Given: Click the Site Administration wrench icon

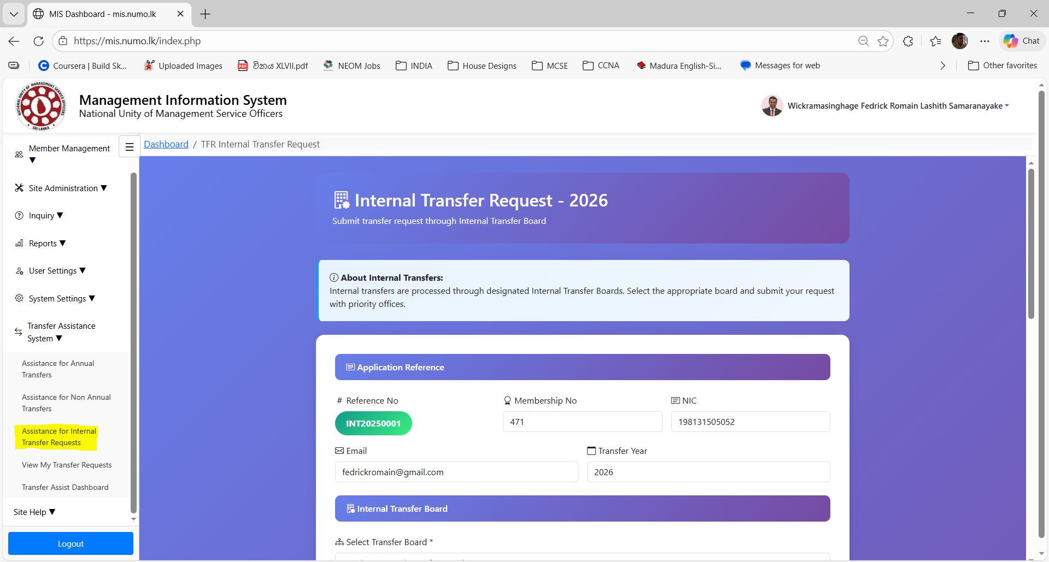Looking at the screenshot, I should 19,188.
